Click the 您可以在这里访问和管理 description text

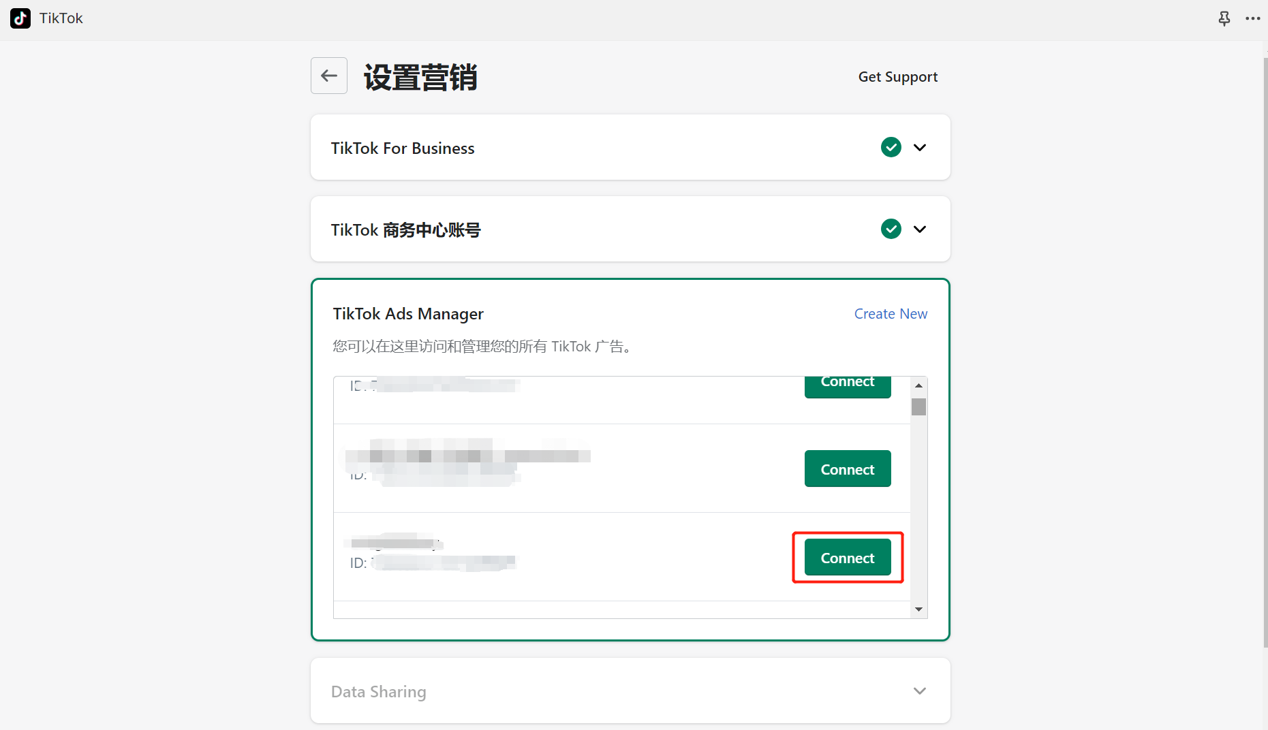pos(482,347)
